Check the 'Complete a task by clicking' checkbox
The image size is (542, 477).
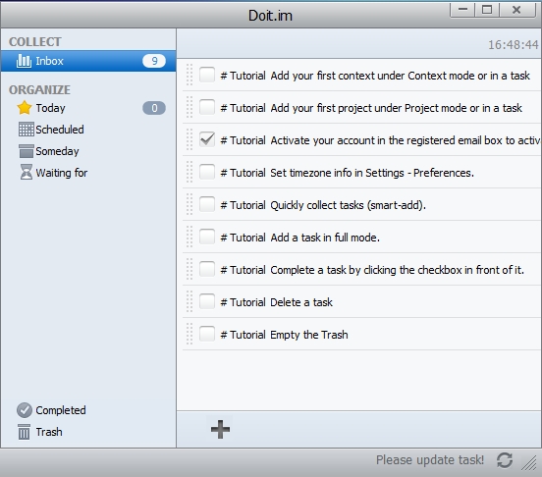[x=207, y=269]
